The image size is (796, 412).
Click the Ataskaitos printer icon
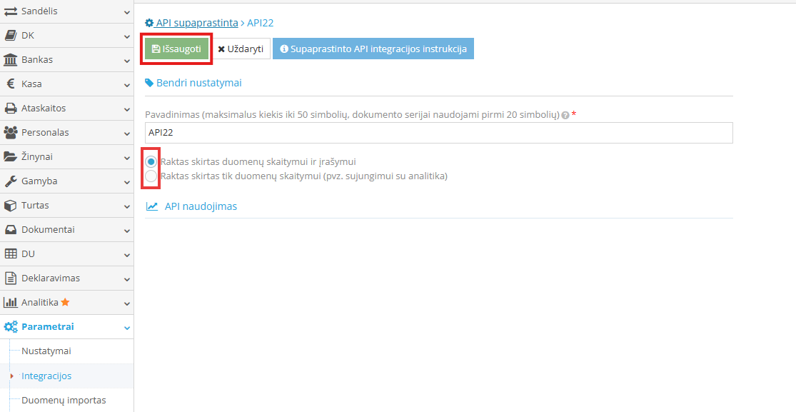[x=10, y=109]
